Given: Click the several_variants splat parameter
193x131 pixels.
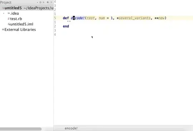Looking at the screenshot, I should (x=134, y=18).
